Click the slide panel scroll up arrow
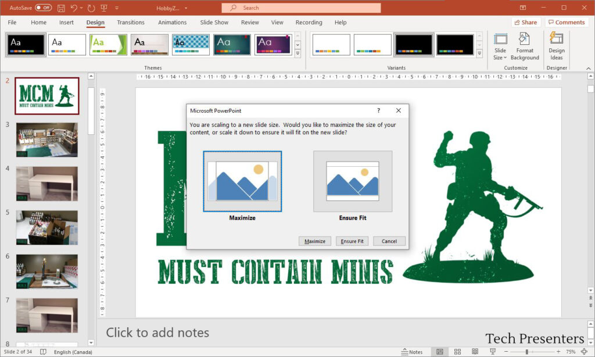The height and width of the screenshot is (357, 595). tap(91, 76)
